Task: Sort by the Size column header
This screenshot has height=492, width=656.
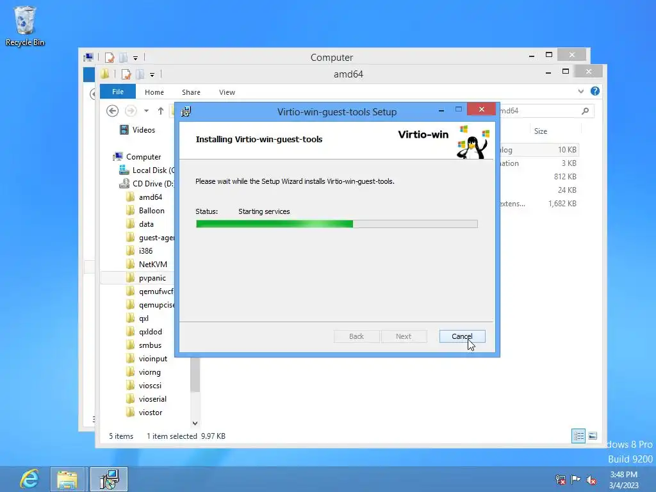Action: (541, 131)
